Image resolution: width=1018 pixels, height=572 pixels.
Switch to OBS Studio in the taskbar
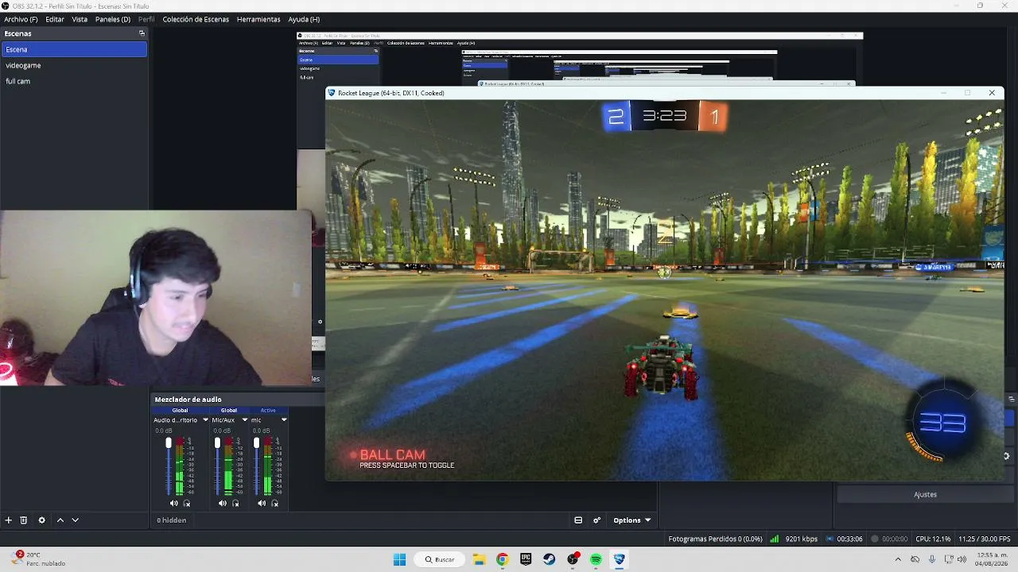(x=573, y=559)
